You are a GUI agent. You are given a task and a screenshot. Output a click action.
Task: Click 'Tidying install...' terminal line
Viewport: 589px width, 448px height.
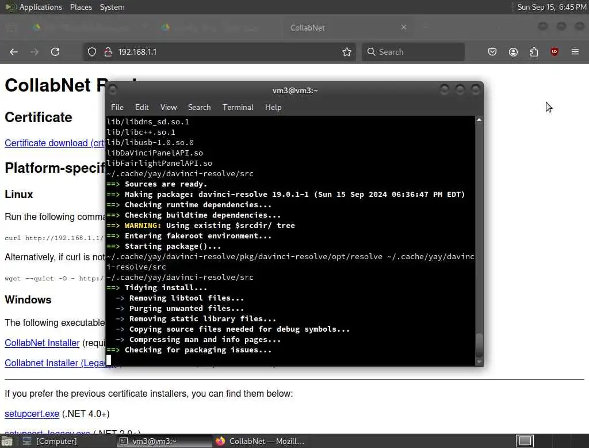[x=166, y=287]
